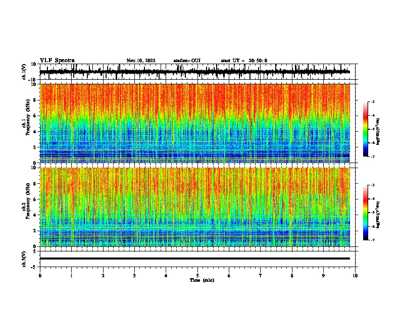Screen dimensions: 400x309
Task: Click the "5" tick on the time axis
Action: 197,276
